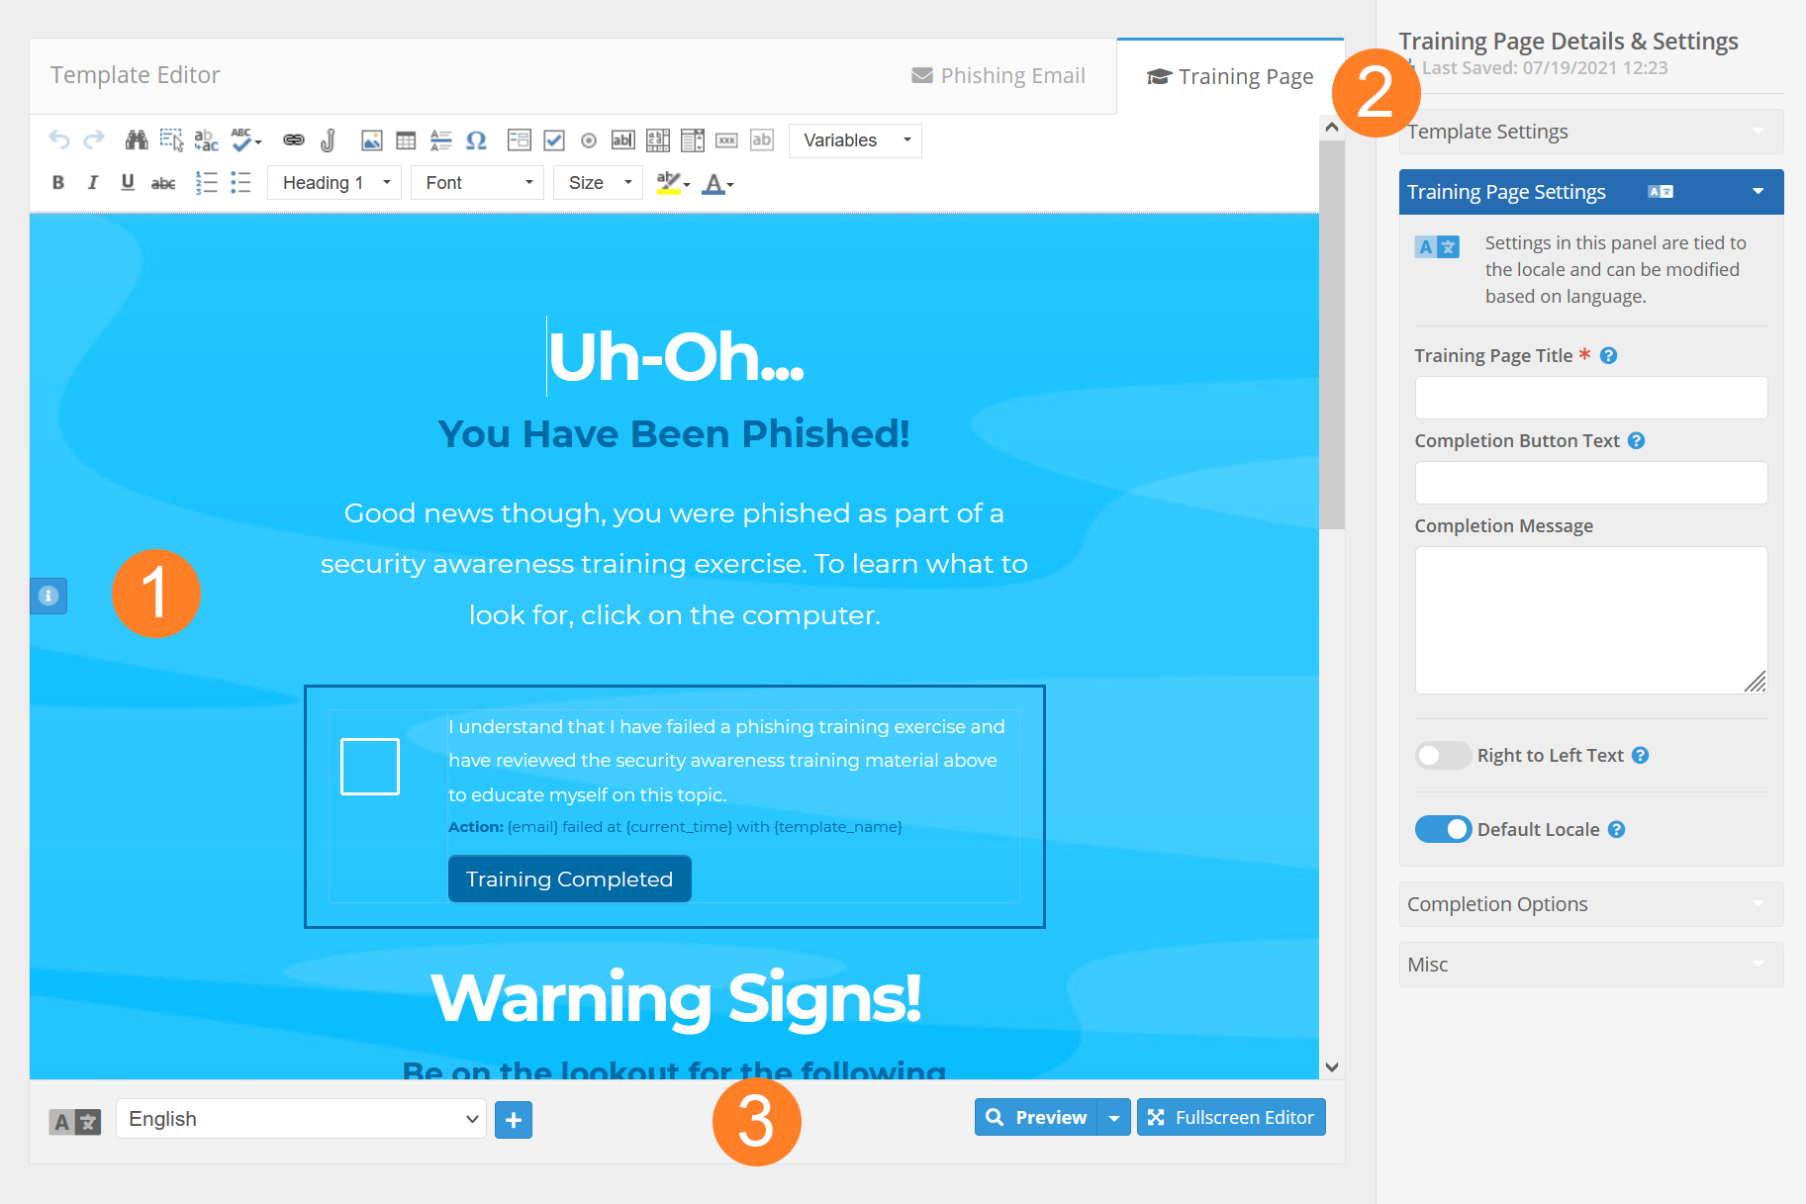Turn off the Default Locale toggle
The width and height of the screenshot is (1806, 1204).
coord(1443,829)
